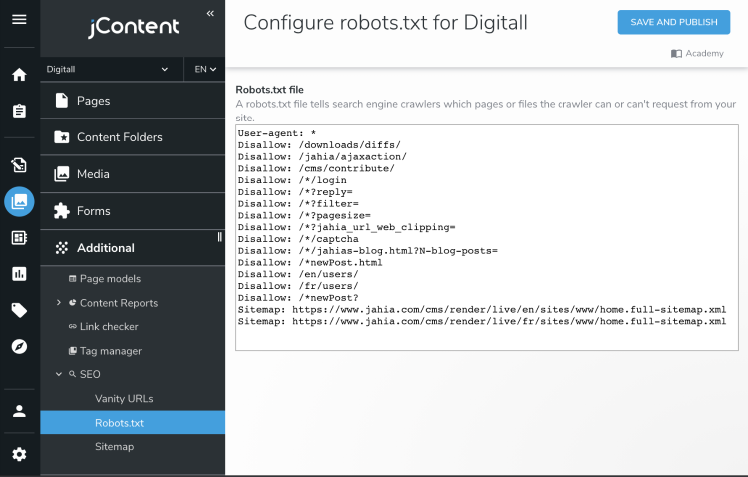Select Robots.txt under SEO
Viewport: 748px width, 477px height.
coord(133,422)
